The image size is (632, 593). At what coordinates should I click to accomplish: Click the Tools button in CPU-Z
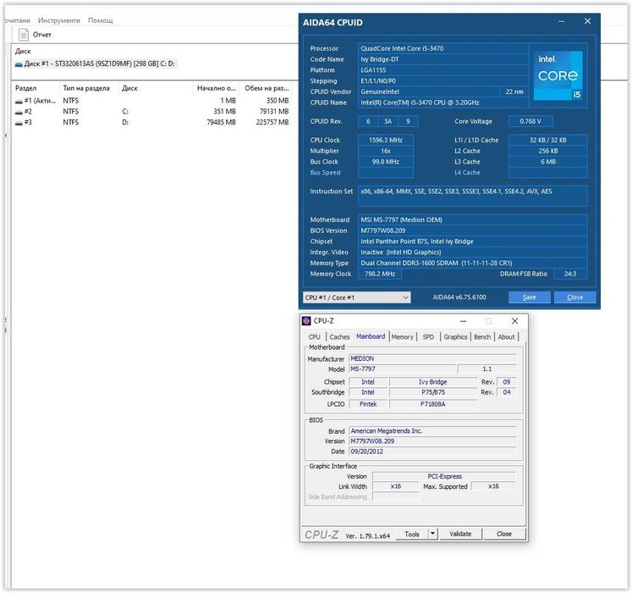point(412,534)
